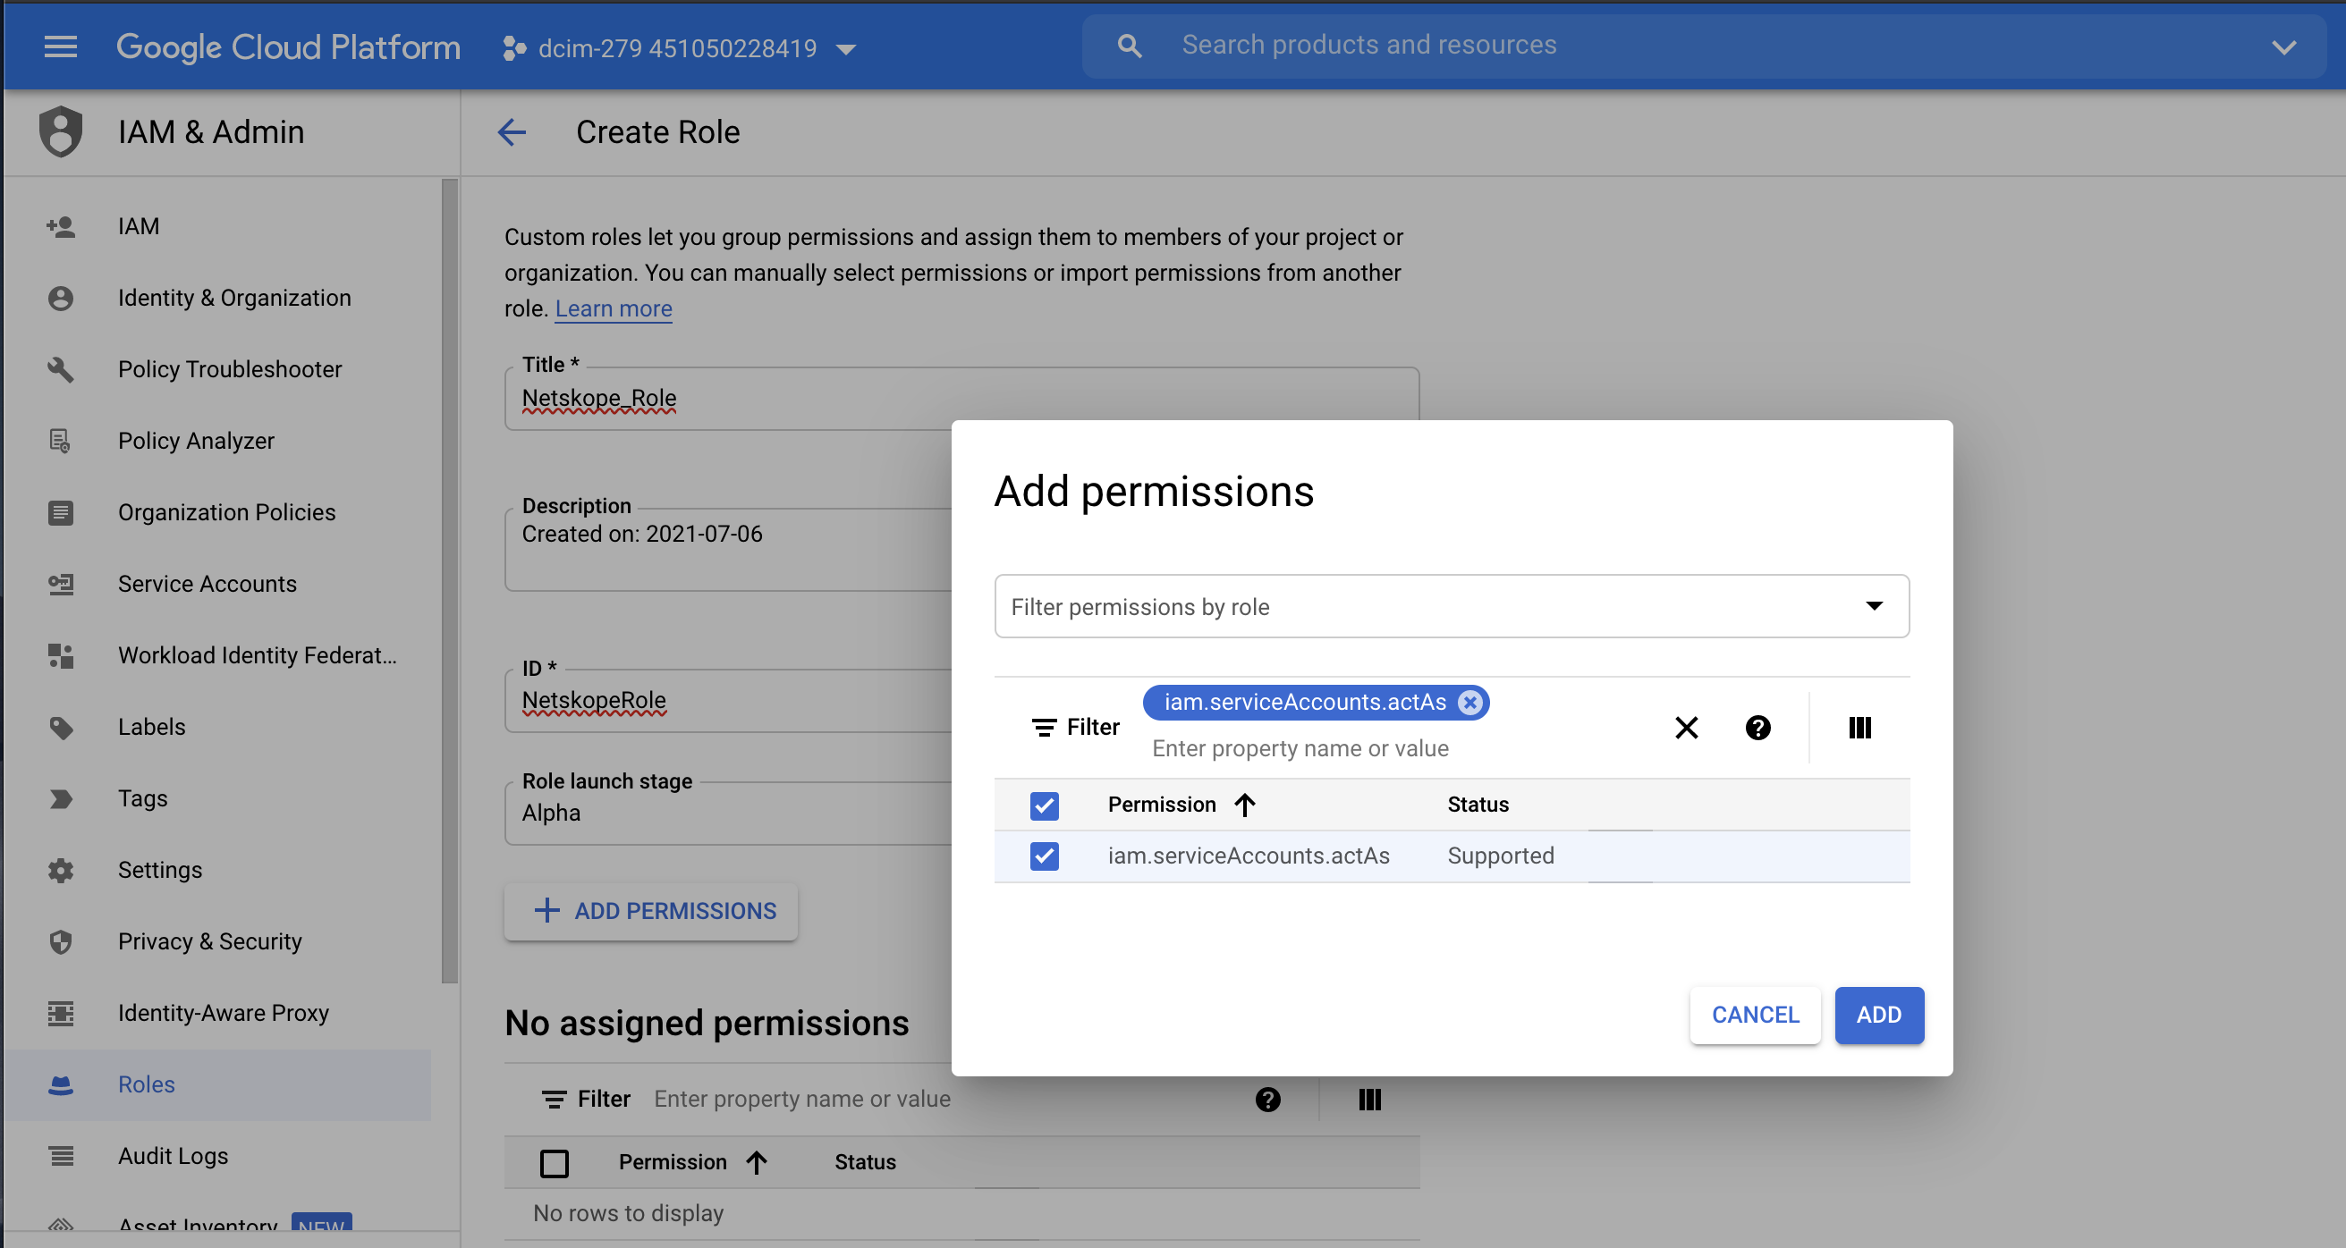Open Service Accounts in the sidebar
The width and height of the screenshot is (2346, 1248).
pyautogui.click(x=207, y=584)
